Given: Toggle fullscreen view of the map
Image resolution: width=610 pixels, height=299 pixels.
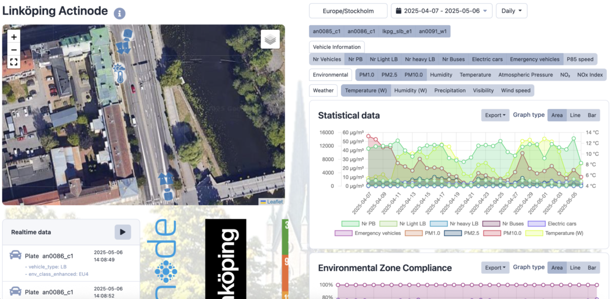Looking at the screenshot, I should coord(14,62).
